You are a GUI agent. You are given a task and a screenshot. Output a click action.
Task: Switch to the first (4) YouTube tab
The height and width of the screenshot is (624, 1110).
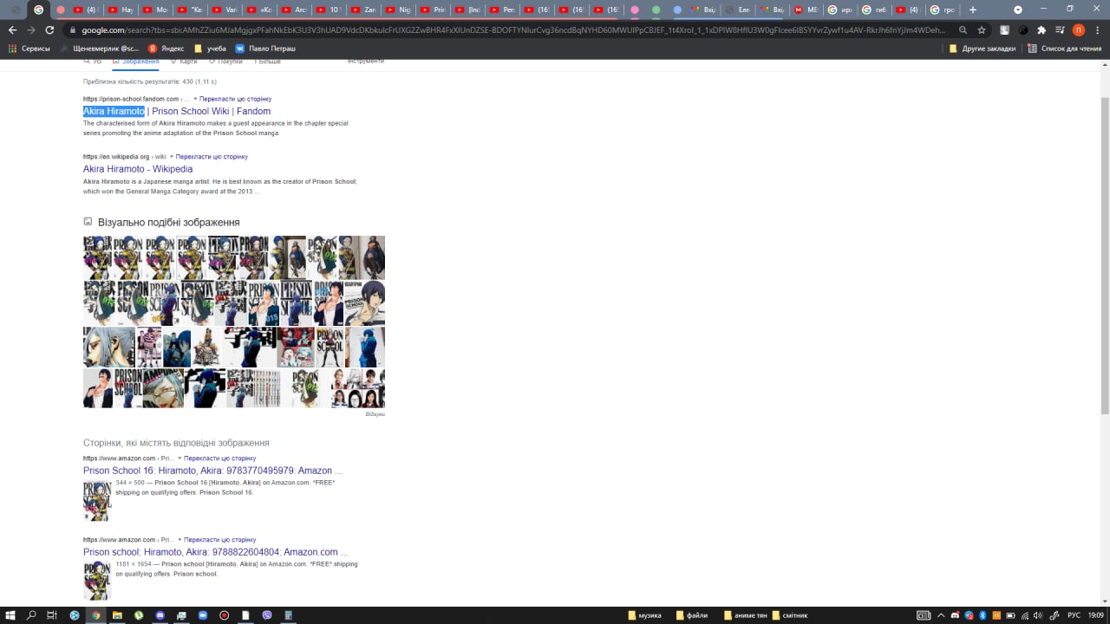(x=85, y=10)
